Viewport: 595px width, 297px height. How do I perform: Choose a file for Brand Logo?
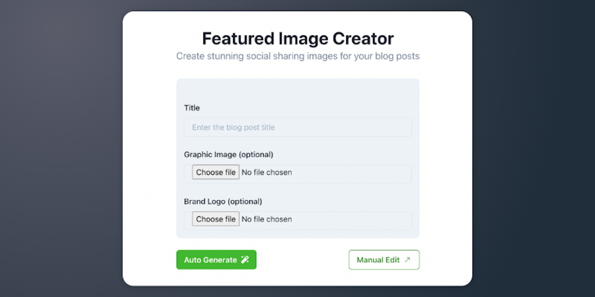[x=216, y=219]
